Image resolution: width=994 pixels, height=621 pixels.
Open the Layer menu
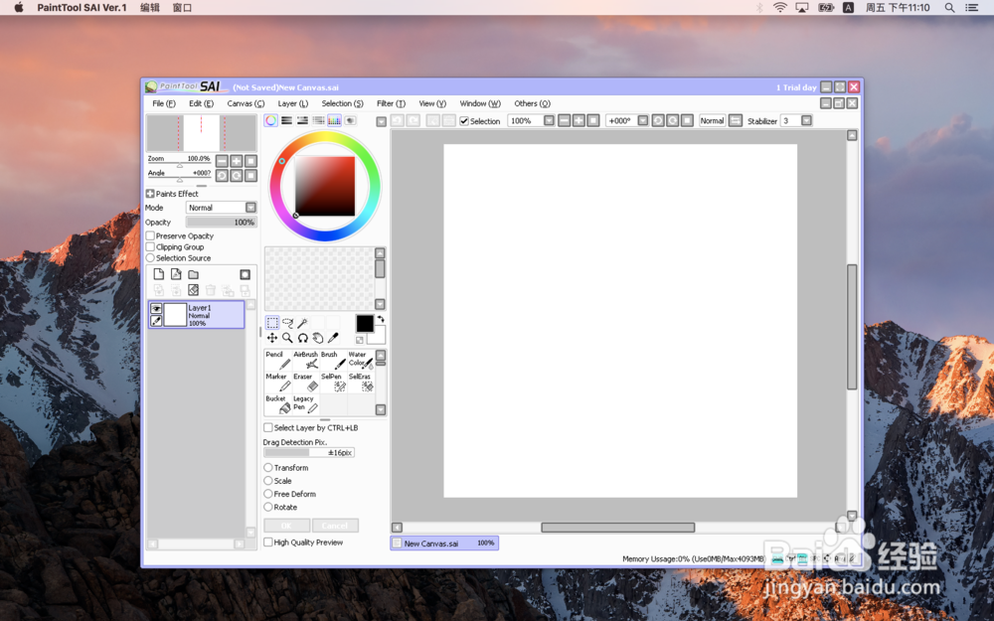click(x=293, y=103)
